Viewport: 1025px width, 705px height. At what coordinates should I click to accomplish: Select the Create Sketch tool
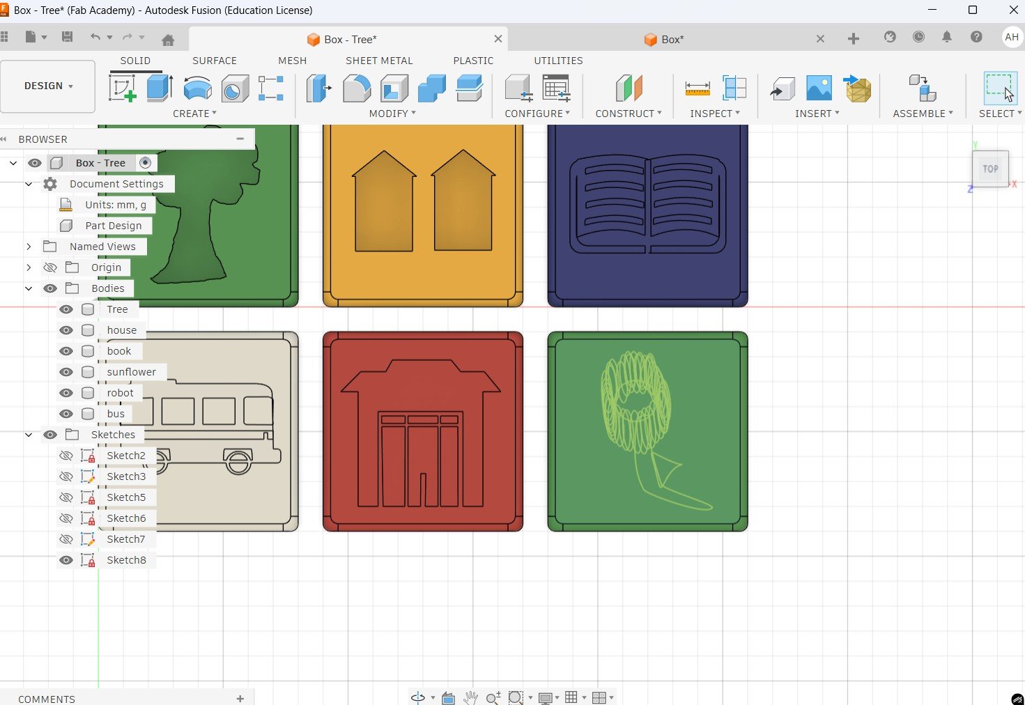tap(123, 88)
